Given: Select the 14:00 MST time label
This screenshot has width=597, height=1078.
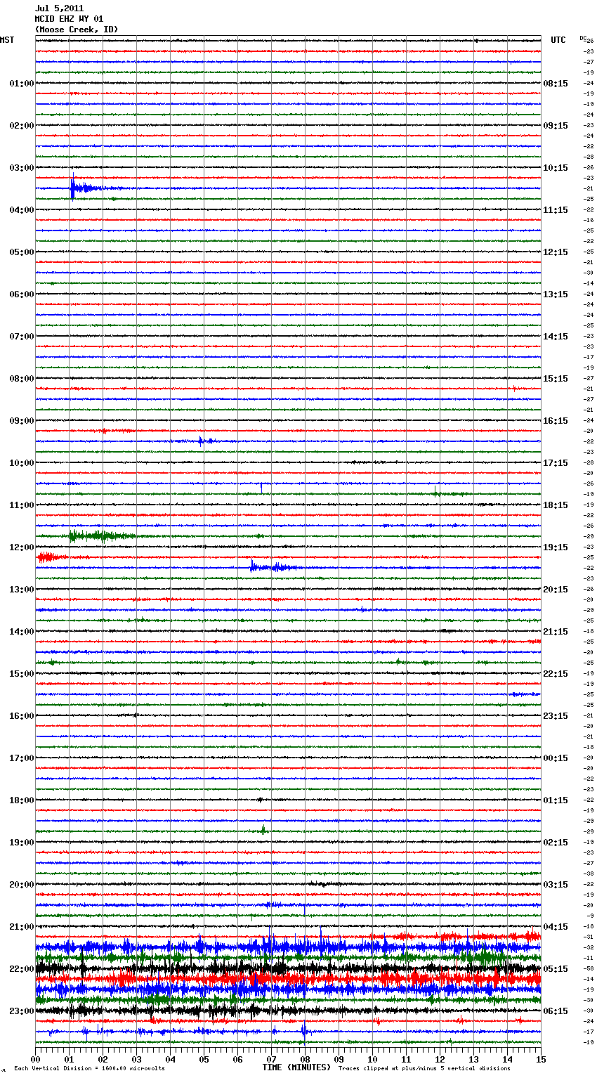Looking at the screenshot, I should point(22,632).
